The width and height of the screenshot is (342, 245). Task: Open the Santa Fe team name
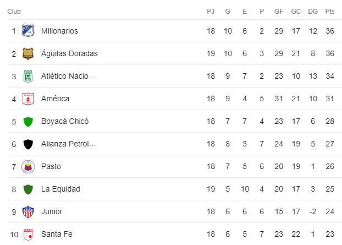57,234
